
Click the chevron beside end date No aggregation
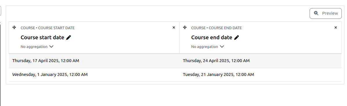coord(222,47)
